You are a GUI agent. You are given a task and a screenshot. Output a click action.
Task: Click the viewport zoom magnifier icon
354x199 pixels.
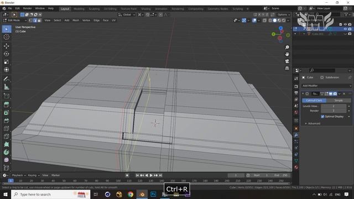(x=287, y=48)
